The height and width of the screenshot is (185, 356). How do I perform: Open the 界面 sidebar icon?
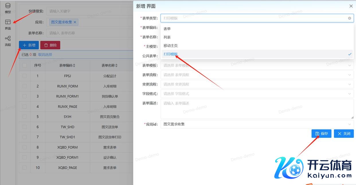[8, 24]
